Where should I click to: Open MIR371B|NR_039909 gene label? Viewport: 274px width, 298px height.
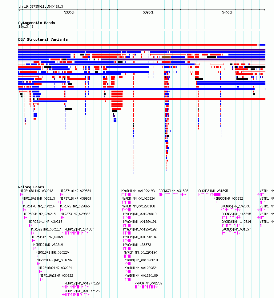75,198
